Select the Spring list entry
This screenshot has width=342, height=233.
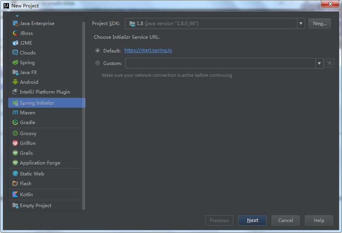pyautogui.click(x=45, y=62)
